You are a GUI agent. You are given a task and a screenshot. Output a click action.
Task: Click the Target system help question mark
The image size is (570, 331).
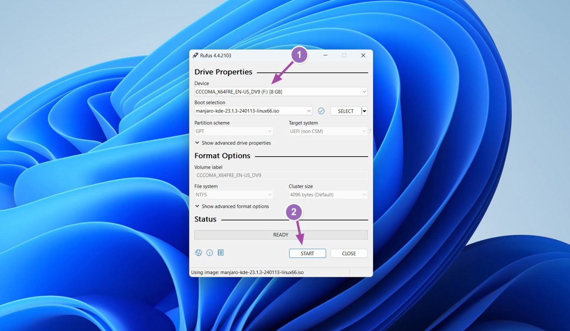pyautogui.click(x=370, y=131)
